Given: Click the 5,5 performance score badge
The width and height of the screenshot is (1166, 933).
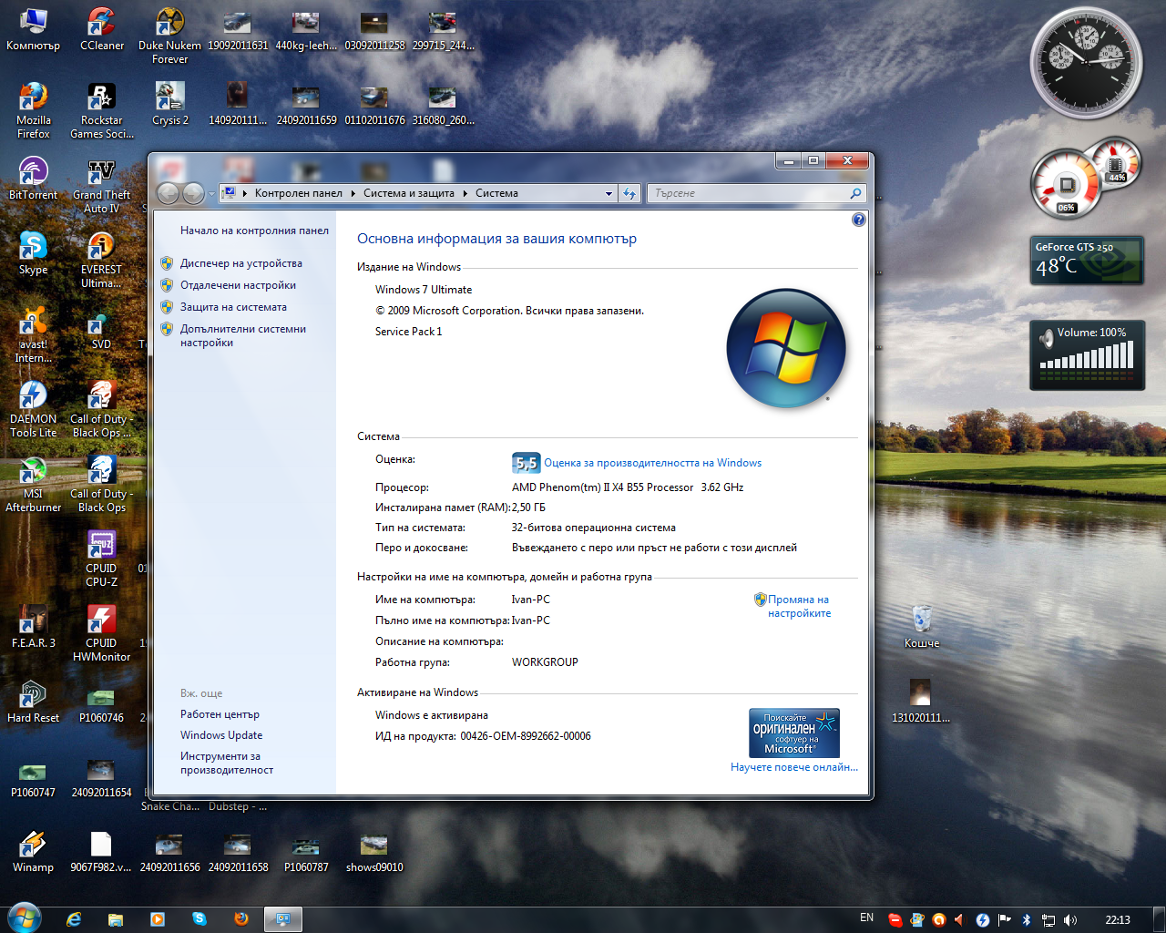Looking at the screenshot, I should click(527, 463).
